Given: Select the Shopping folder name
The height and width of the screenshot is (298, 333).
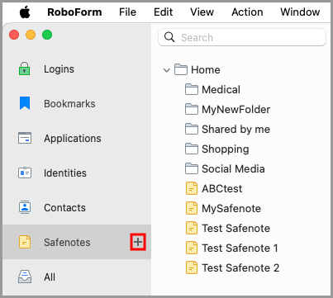Looking at the screenshot, I should pyautogui.click(x=226, y=149).
